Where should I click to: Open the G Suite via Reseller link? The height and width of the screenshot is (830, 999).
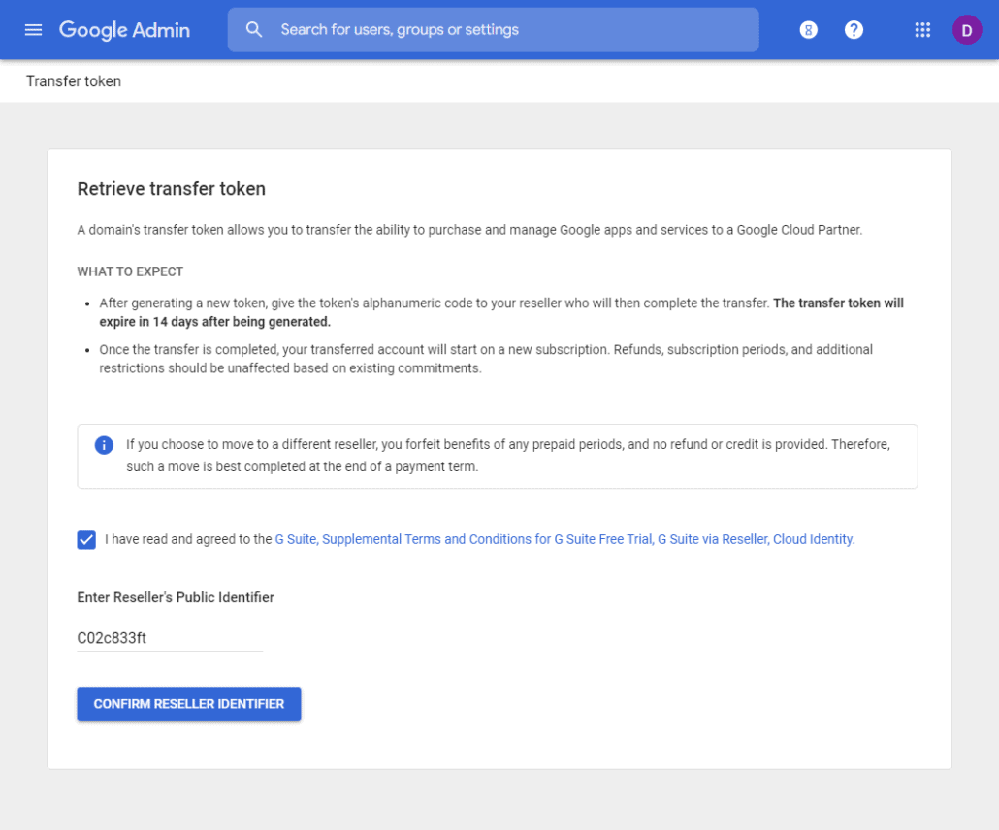coord(712,540)
